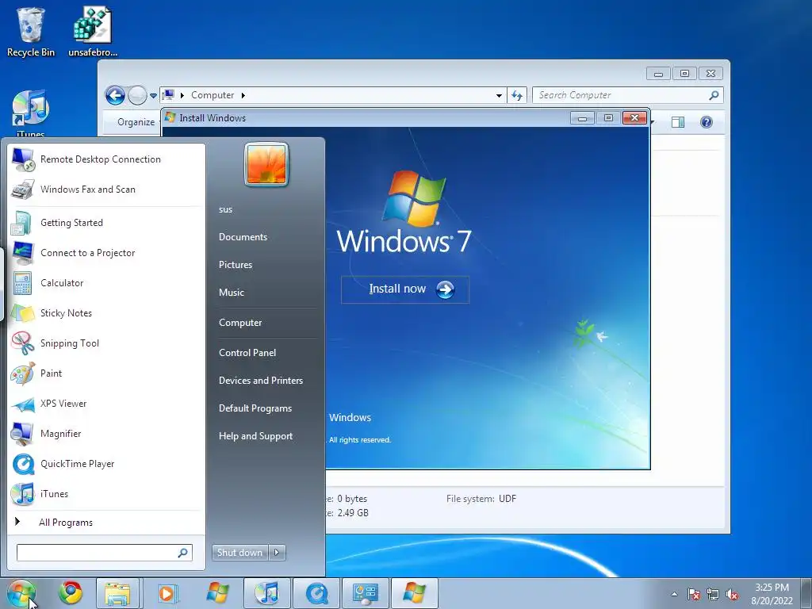Image resolution: width=812 pixels, height=609 pixels.
Task: Open Default Programs
Action: [255, 408]
